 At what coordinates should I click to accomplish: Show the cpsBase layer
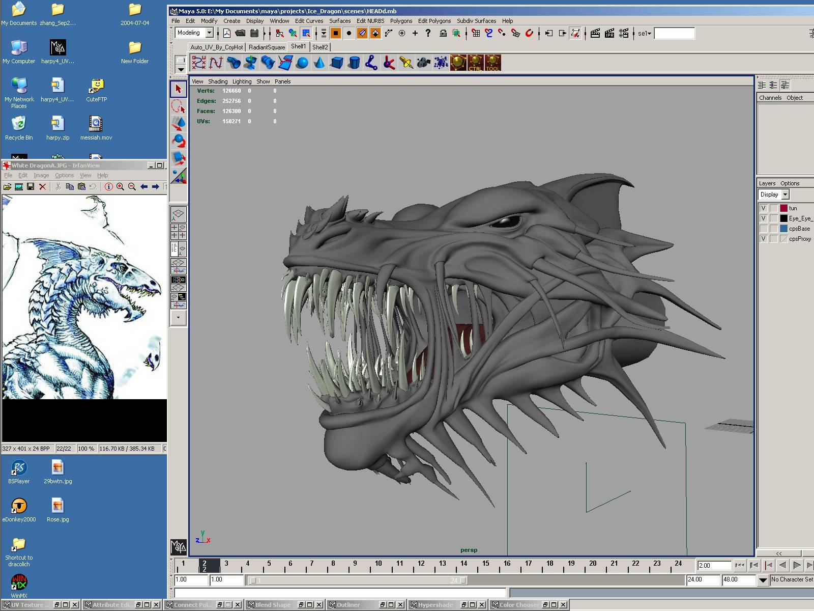pyautogui.click(x=763, y=229)
